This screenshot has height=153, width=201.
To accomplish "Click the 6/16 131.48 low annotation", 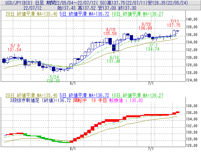I will coord(113,59).
